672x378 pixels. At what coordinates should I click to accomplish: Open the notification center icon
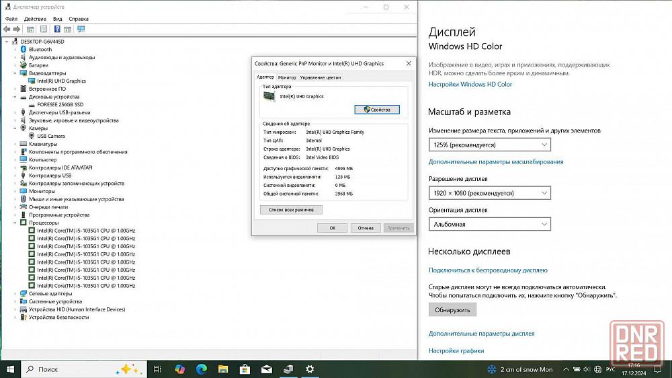tap(657, 369)
